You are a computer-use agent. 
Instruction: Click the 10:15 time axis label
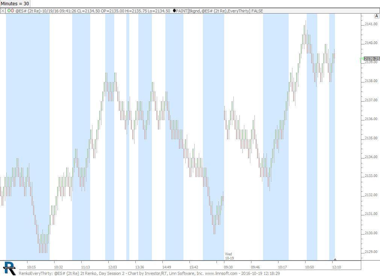(31, 267)
